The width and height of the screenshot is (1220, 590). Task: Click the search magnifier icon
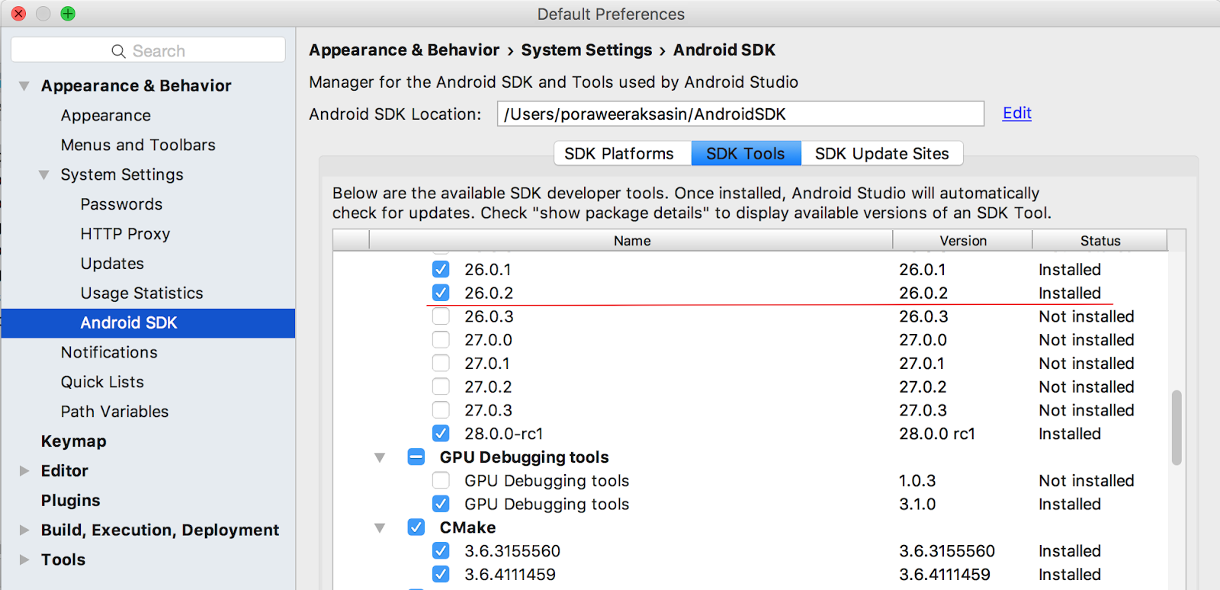[x=118, y=51]
